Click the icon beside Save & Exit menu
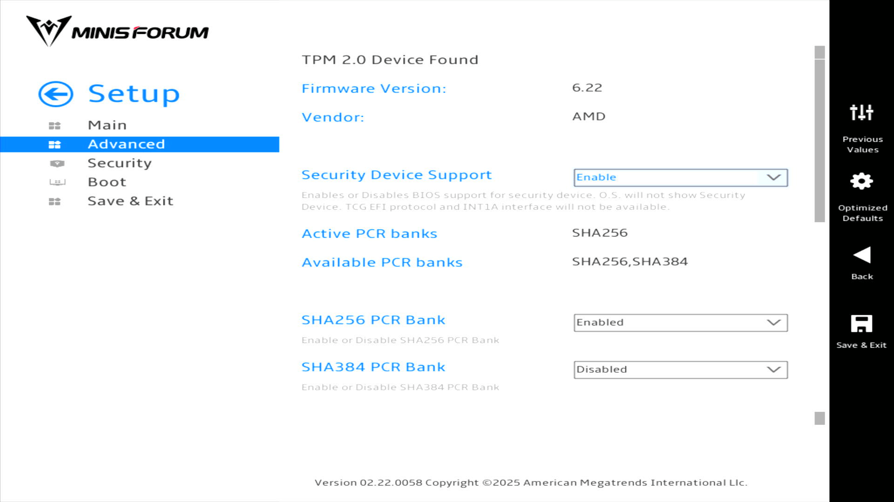894x502 pixels. 55,202
